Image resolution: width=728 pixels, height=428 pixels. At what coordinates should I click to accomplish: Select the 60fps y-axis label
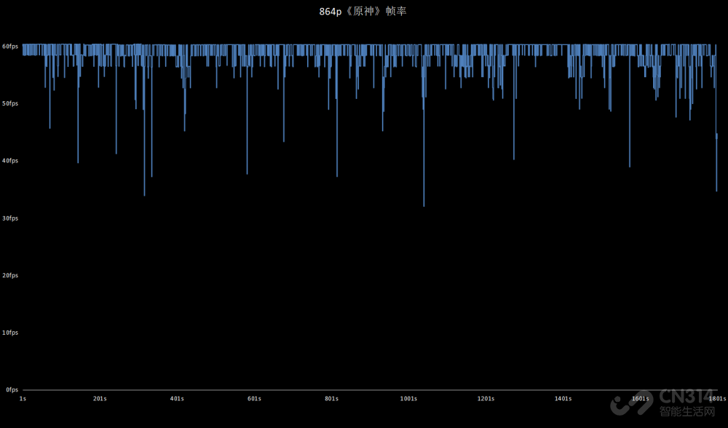point(10,47)
